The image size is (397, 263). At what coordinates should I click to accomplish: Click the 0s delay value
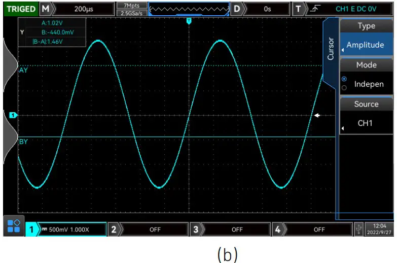pyautogui.click(x=267, y=9)
